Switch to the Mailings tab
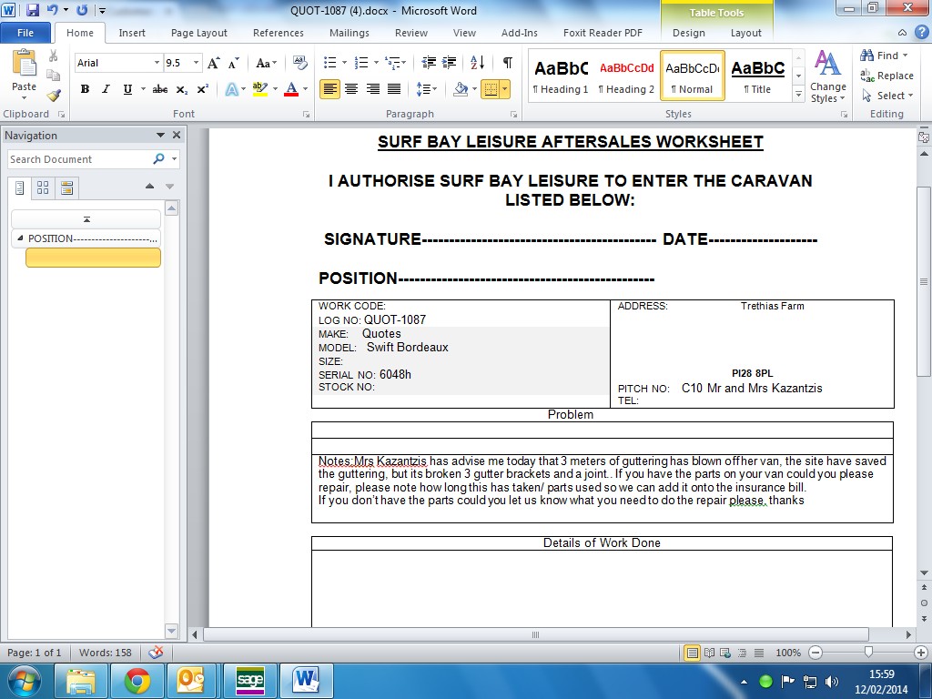 pyautogui.click(x=349, y=33)
